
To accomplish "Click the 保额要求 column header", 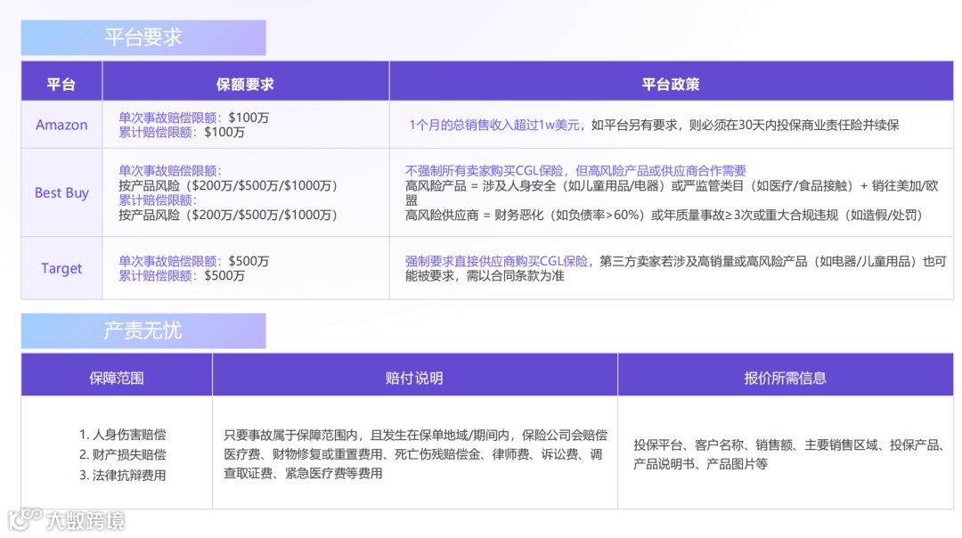I will click(x=246, y=84).
